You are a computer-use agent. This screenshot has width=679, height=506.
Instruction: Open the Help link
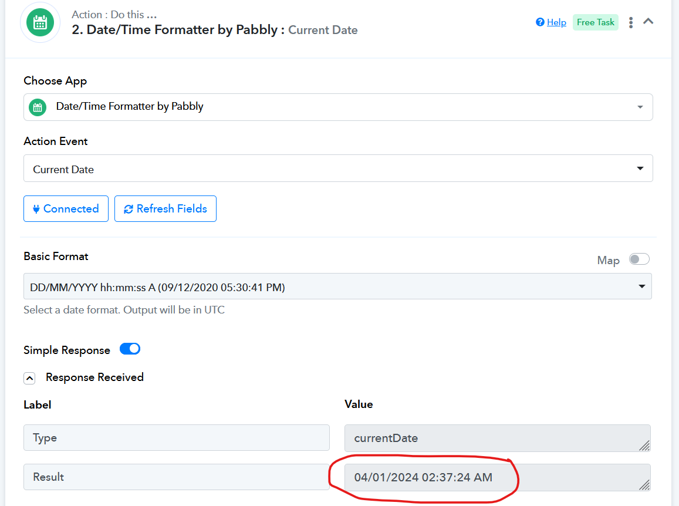[x=556, y=22]
